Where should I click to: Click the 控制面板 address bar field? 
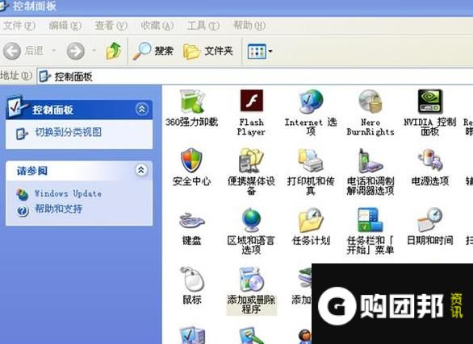tap(255, 77)
